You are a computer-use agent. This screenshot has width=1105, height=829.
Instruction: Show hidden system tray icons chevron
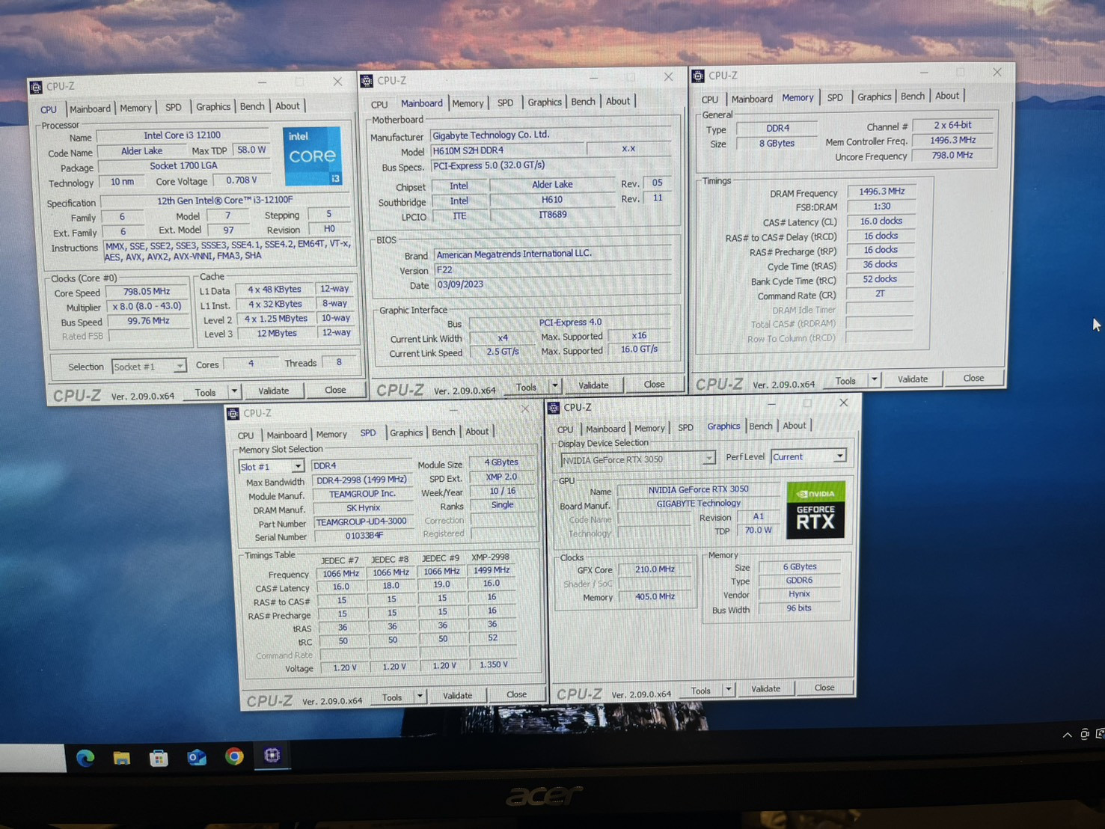click(1067, 735)
